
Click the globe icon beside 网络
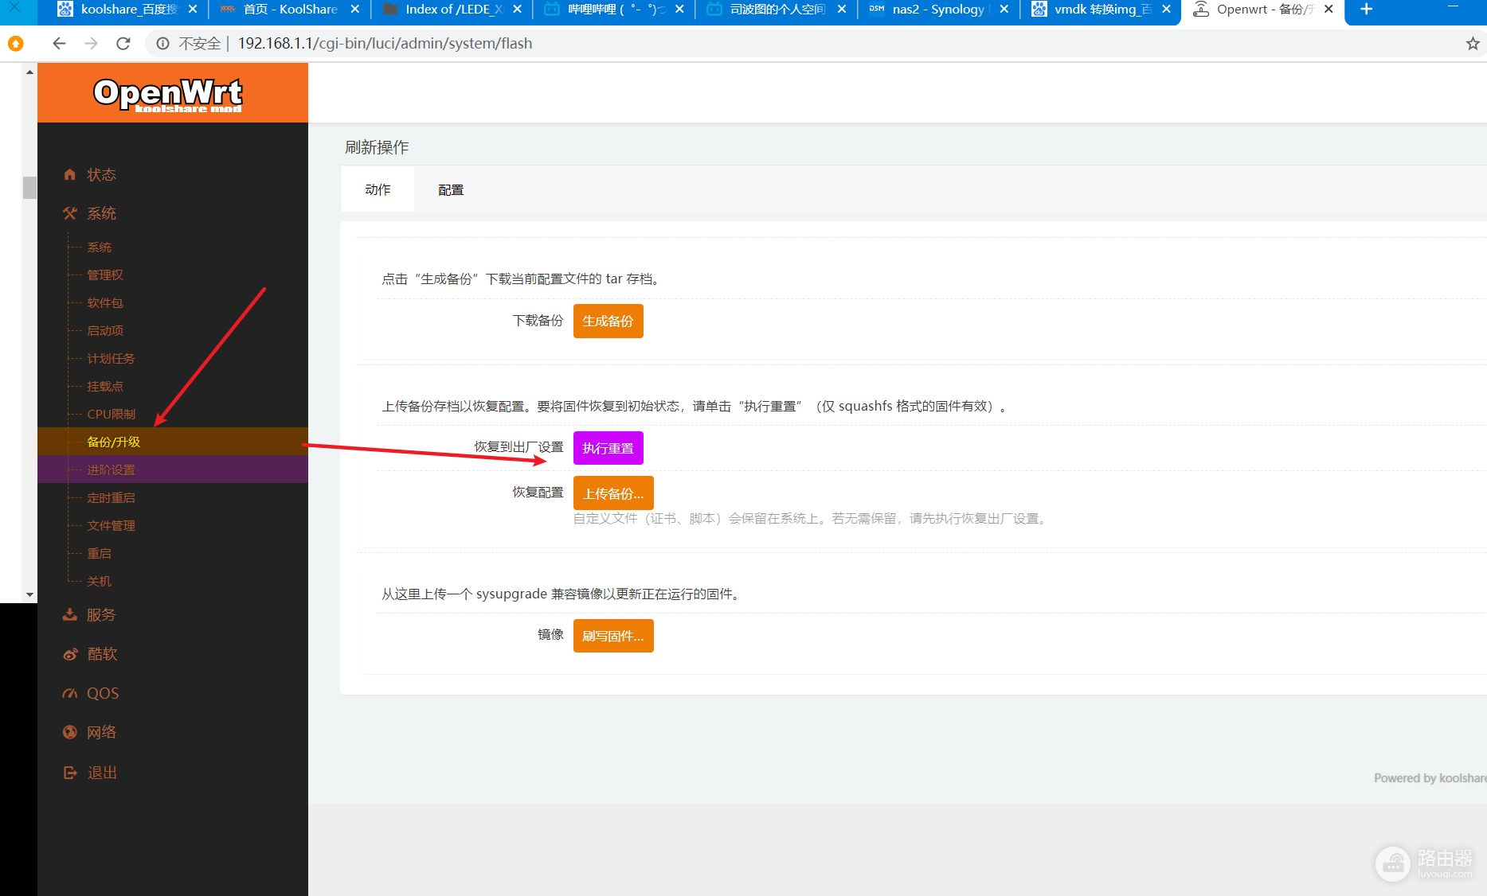(70, 732)
